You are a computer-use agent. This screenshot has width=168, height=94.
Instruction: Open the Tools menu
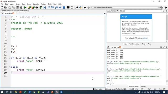click(50, 4)
